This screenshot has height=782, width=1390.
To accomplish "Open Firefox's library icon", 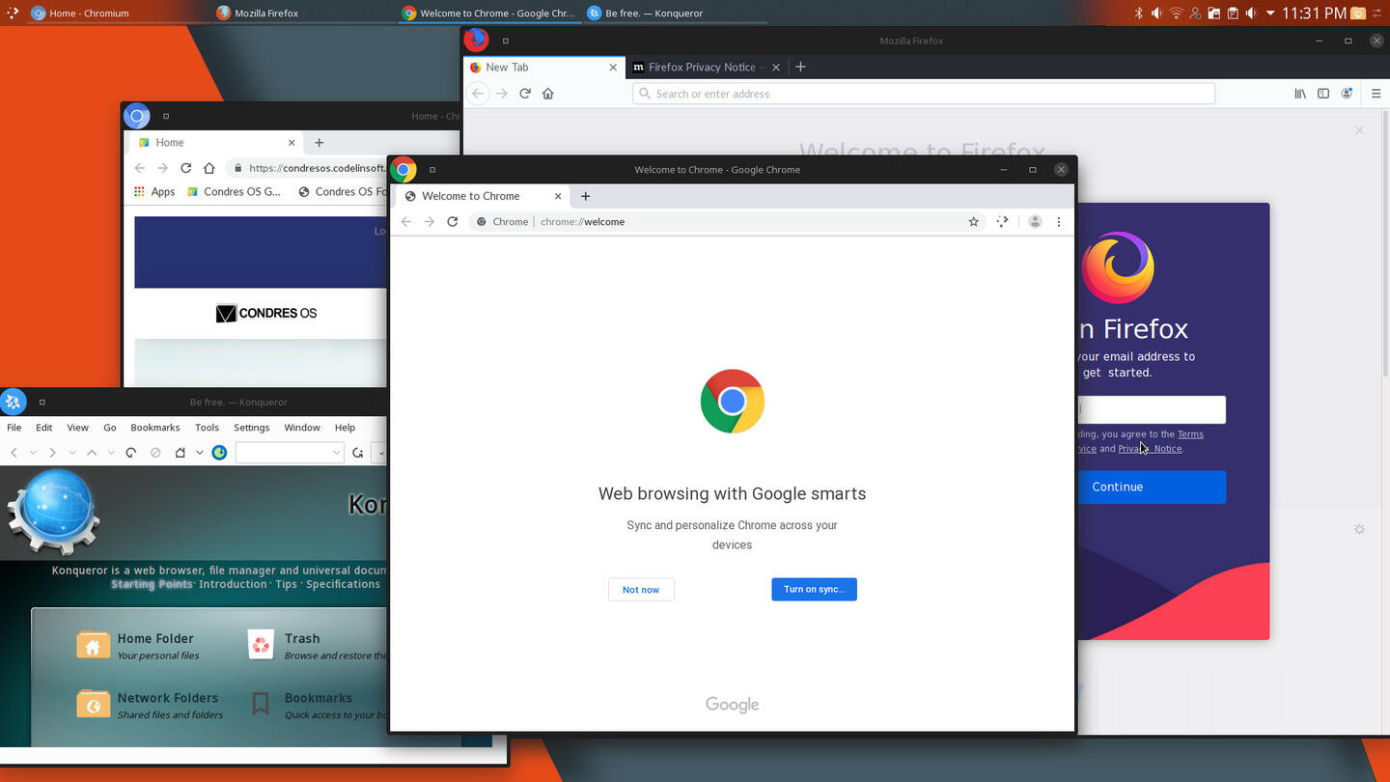I will 1300,94.
